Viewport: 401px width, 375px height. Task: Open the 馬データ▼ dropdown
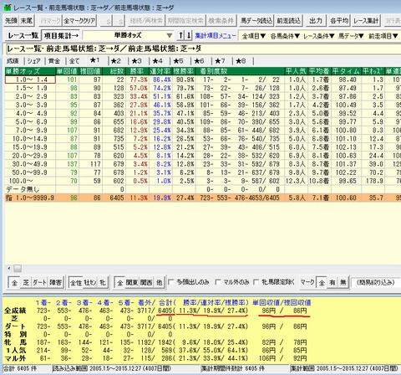coord(351,36)
